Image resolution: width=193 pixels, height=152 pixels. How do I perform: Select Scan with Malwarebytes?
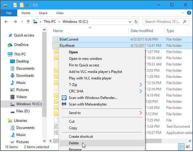pyautogui.click(x=88, y=104)
